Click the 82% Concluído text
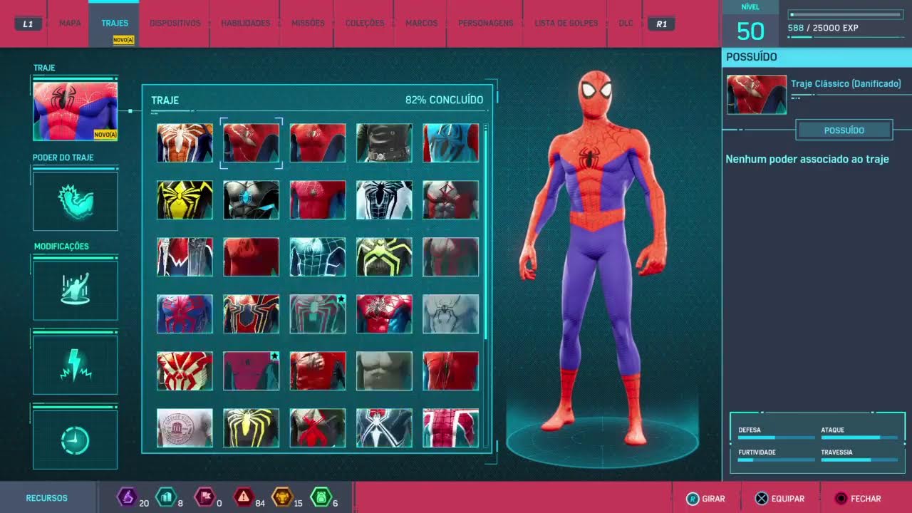The height and width of the screenshot is (513, 912). [444, 100]
